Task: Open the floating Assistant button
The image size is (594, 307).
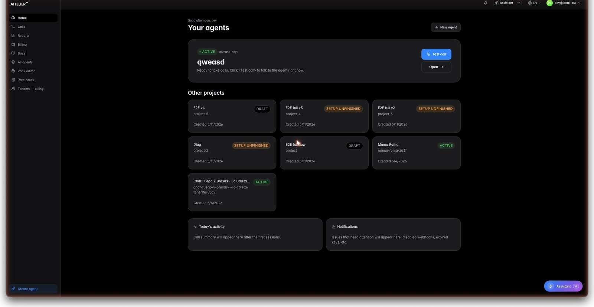Action: coord(563,286)
